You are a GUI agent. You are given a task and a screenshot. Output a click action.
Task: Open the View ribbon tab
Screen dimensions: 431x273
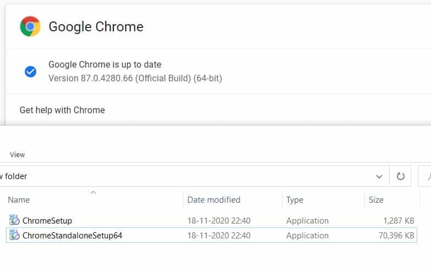point(17,155)
